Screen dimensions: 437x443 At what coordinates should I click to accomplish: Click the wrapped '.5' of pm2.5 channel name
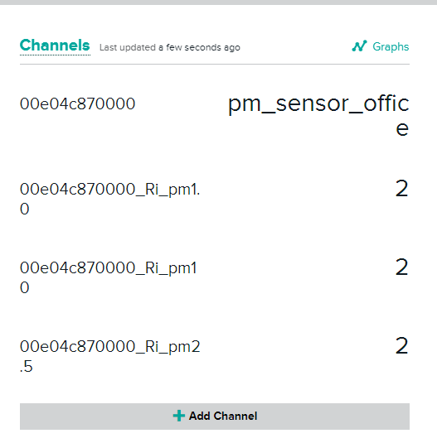coord(27,367)
